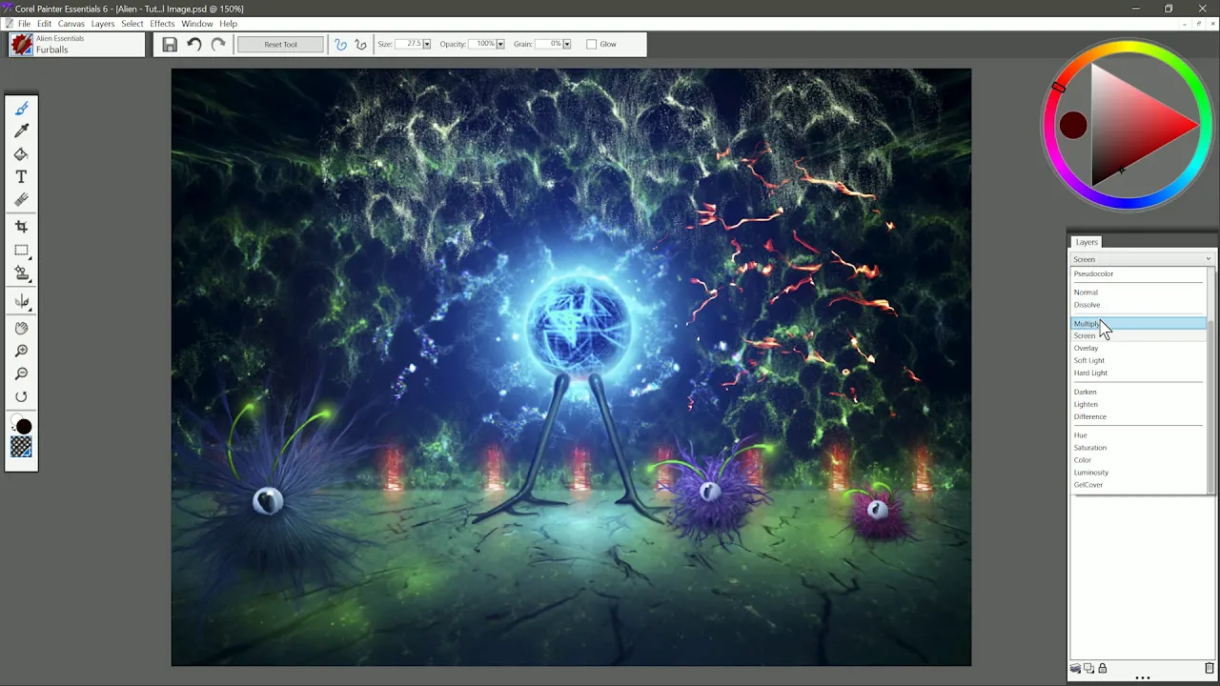Click the dark red swatch beside color wheel

pyautogui.click(x=1073, y=125)
